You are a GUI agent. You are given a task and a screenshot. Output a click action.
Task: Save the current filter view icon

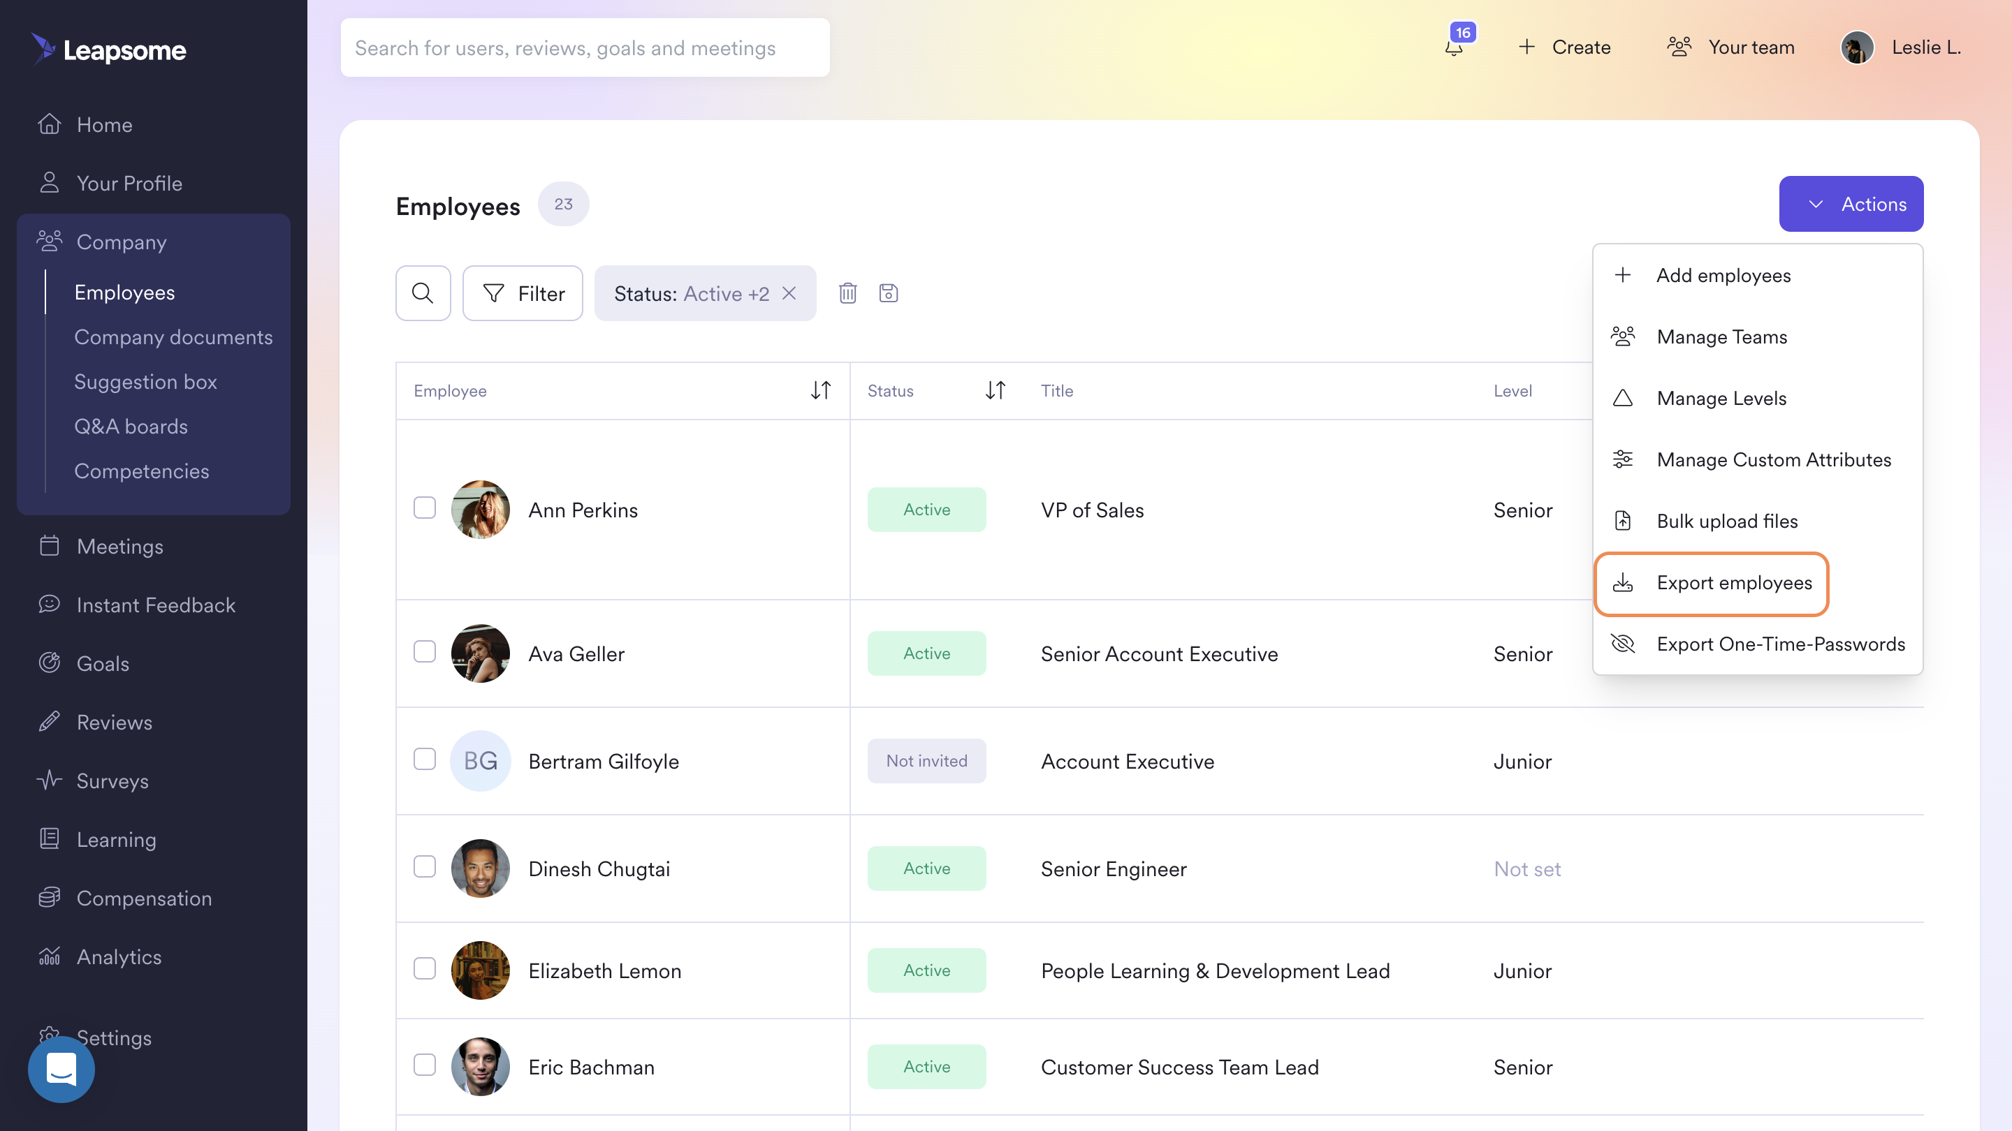tap(888, 293)
